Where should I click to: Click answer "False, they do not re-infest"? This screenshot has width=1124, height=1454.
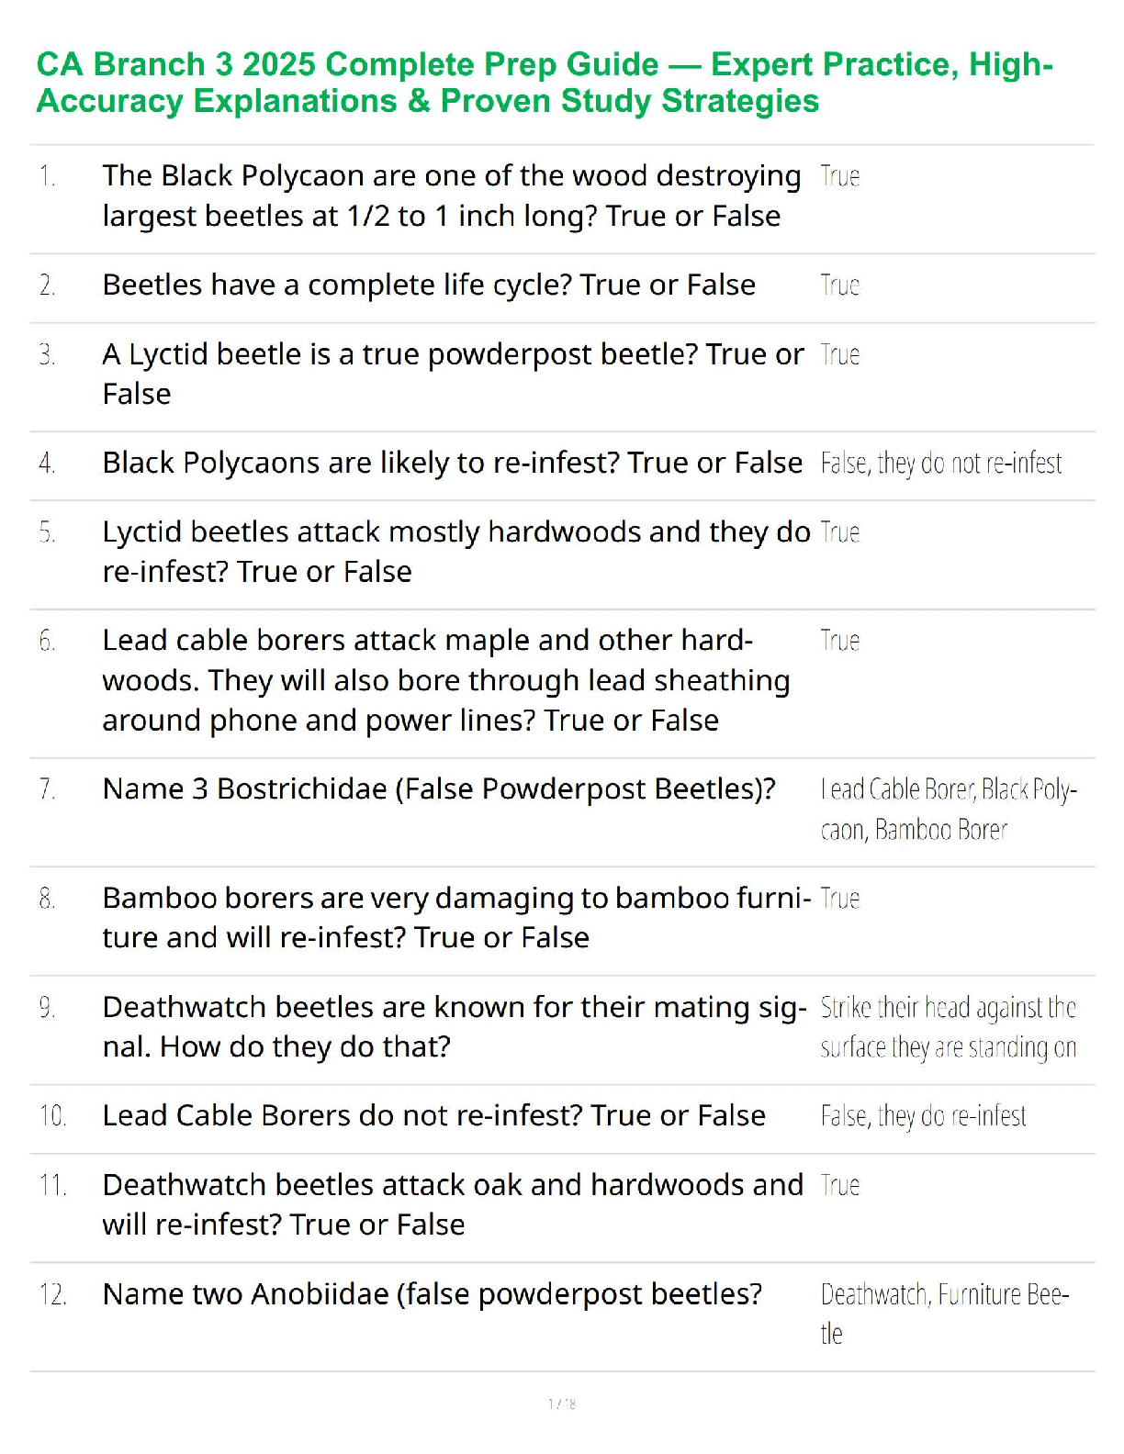[940, 464]
